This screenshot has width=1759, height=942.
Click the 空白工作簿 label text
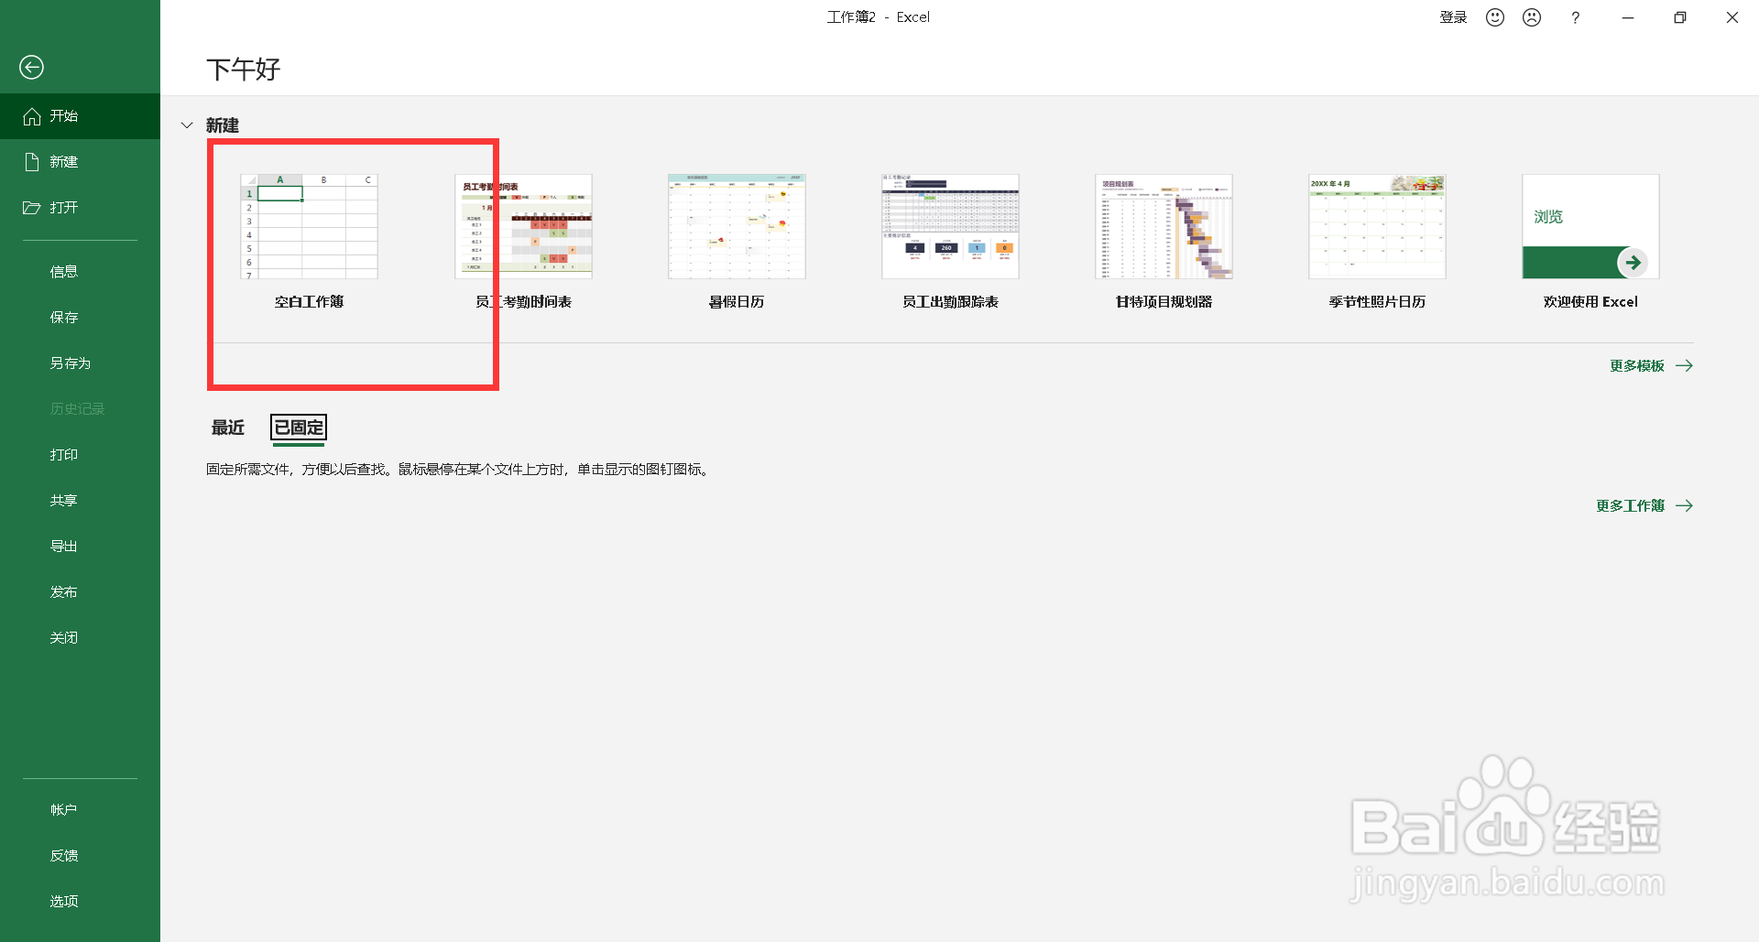pos(309,302)
